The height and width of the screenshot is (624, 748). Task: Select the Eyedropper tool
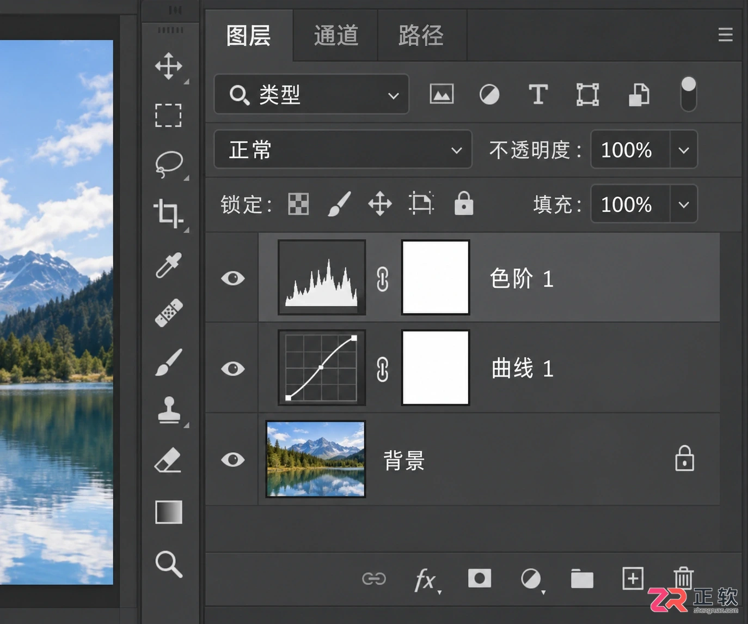tap(168, 265)
